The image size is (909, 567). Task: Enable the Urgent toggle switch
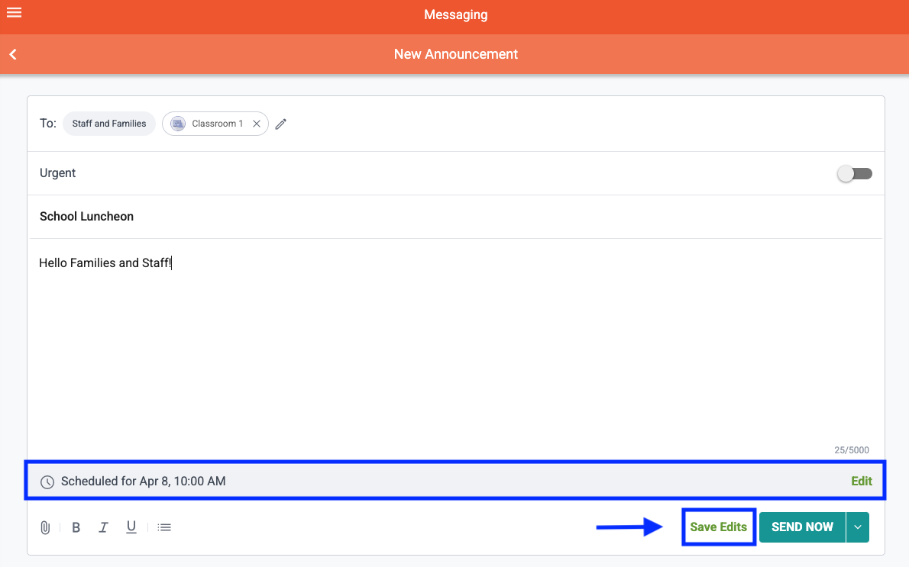tap(854, 174)
